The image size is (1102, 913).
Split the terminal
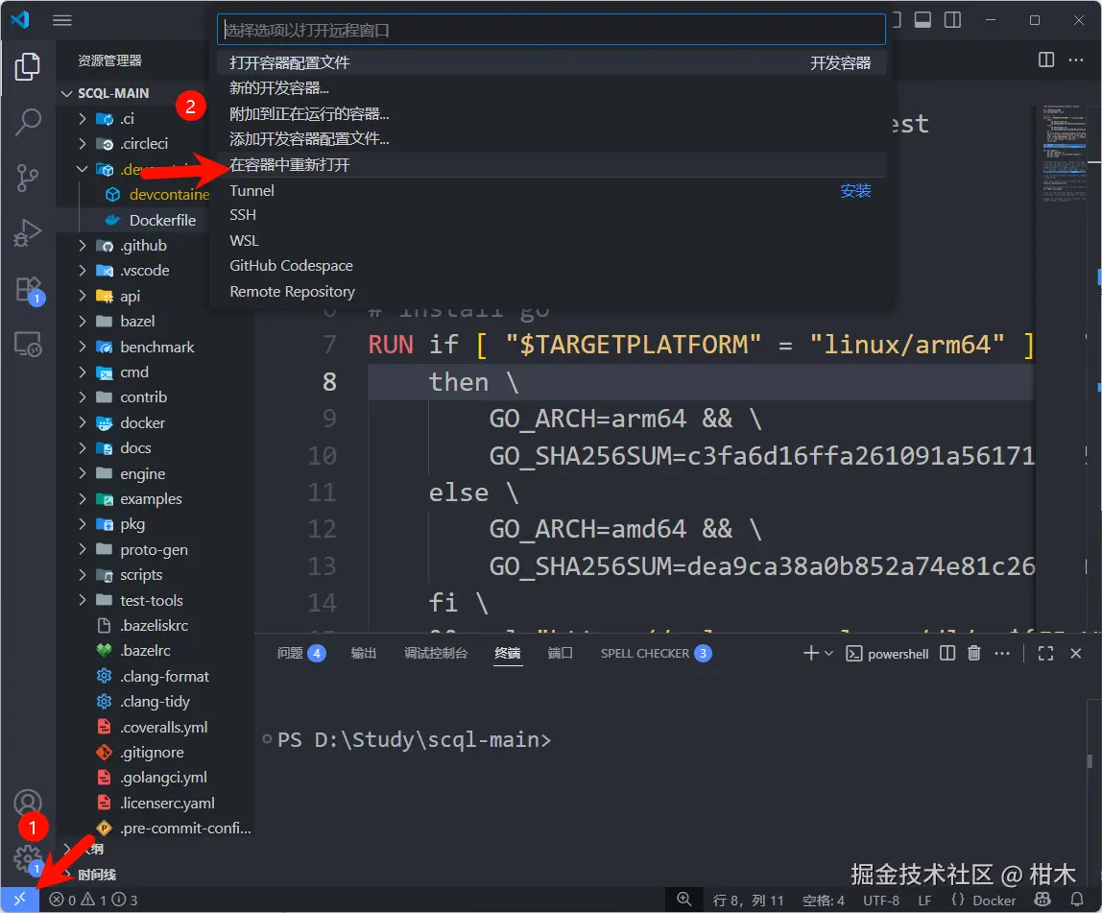947,653
